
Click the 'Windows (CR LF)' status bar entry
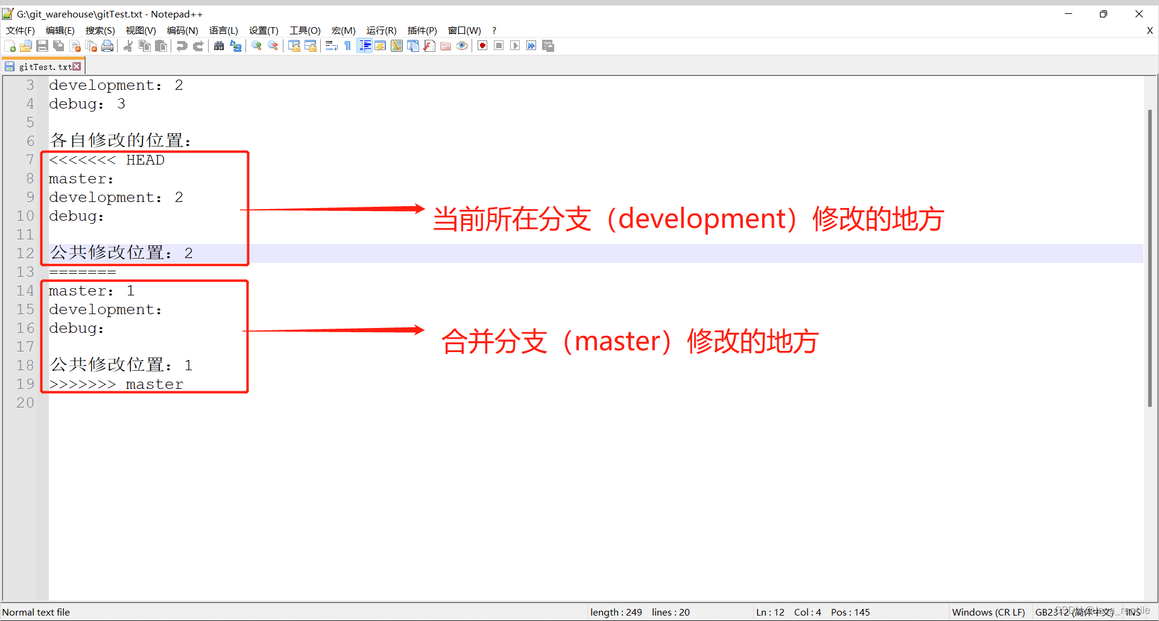988,612
